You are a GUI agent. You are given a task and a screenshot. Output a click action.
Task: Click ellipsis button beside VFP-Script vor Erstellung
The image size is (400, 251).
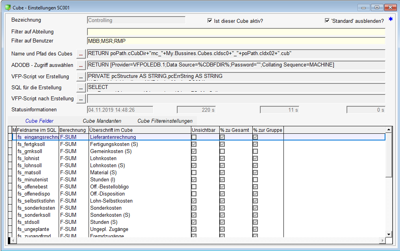coord(81,76)
